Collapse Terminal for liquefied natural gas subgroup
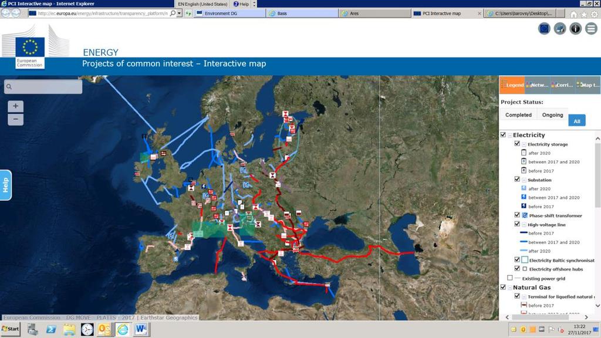601x338 pixels. [524, 297]
